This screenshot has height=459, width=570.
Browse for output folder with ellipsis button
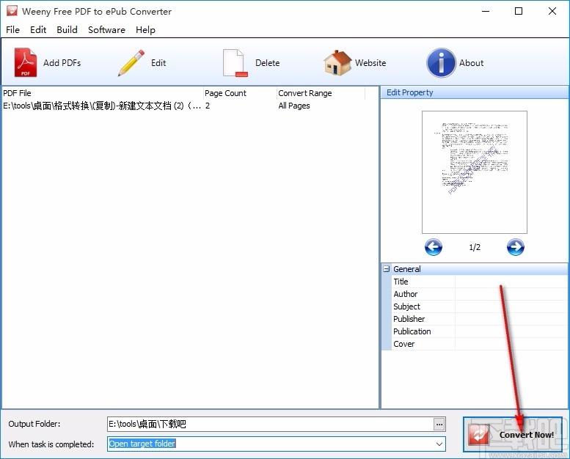[439, 424]
